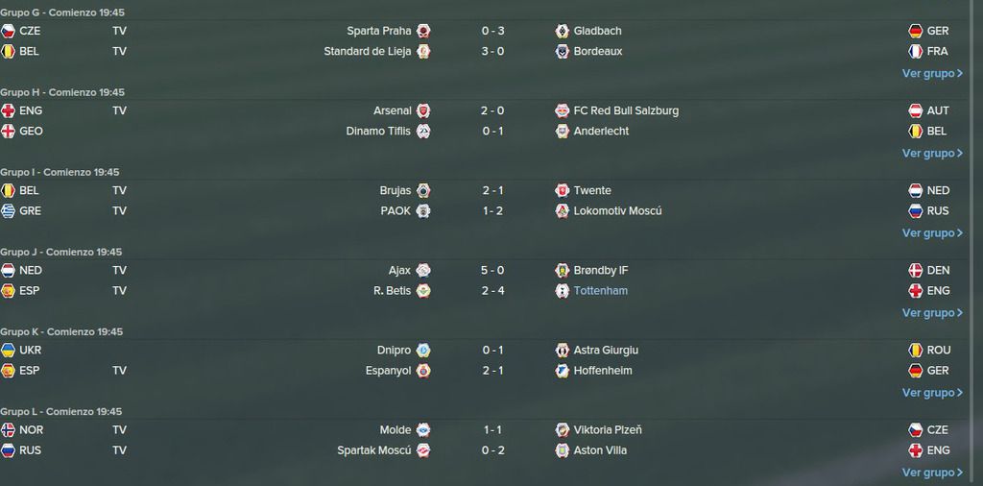Expand Ver grupo arrow under Grupo K

click(x=960, y=393)
